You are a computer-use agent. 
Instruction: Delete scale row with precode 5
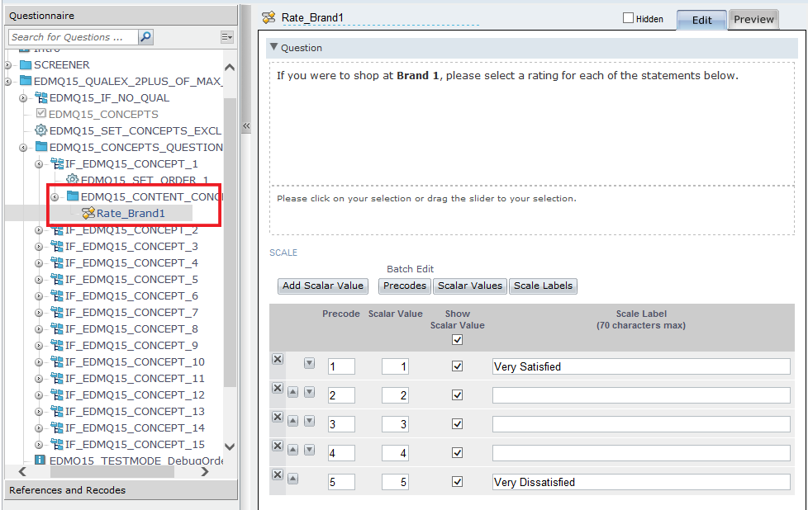click(278, 475)
